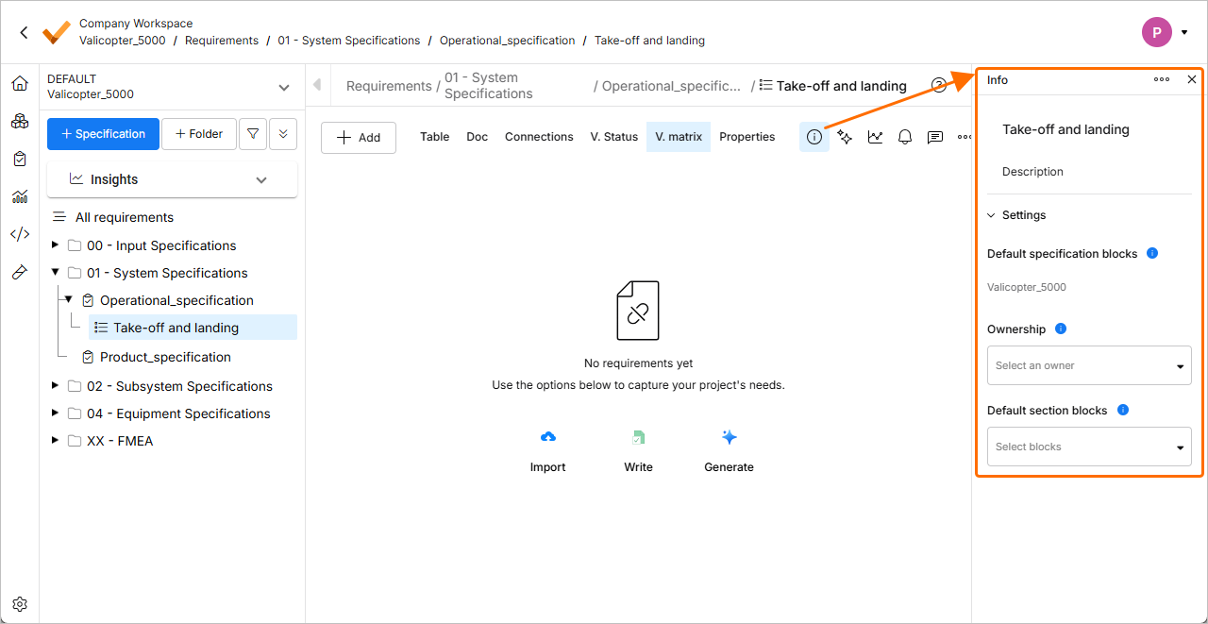Open the insights line chart toolbar icon
The width and height of the screenshot is (1208, 624).
coord(876,137)
